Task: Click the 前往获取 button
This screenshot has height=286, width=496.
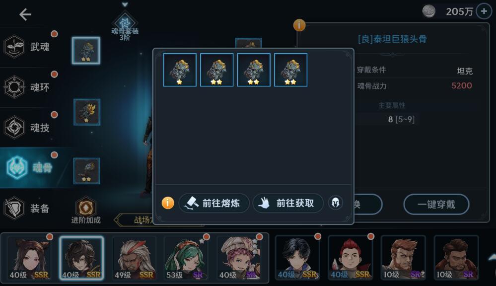Action: click(288, 203)
